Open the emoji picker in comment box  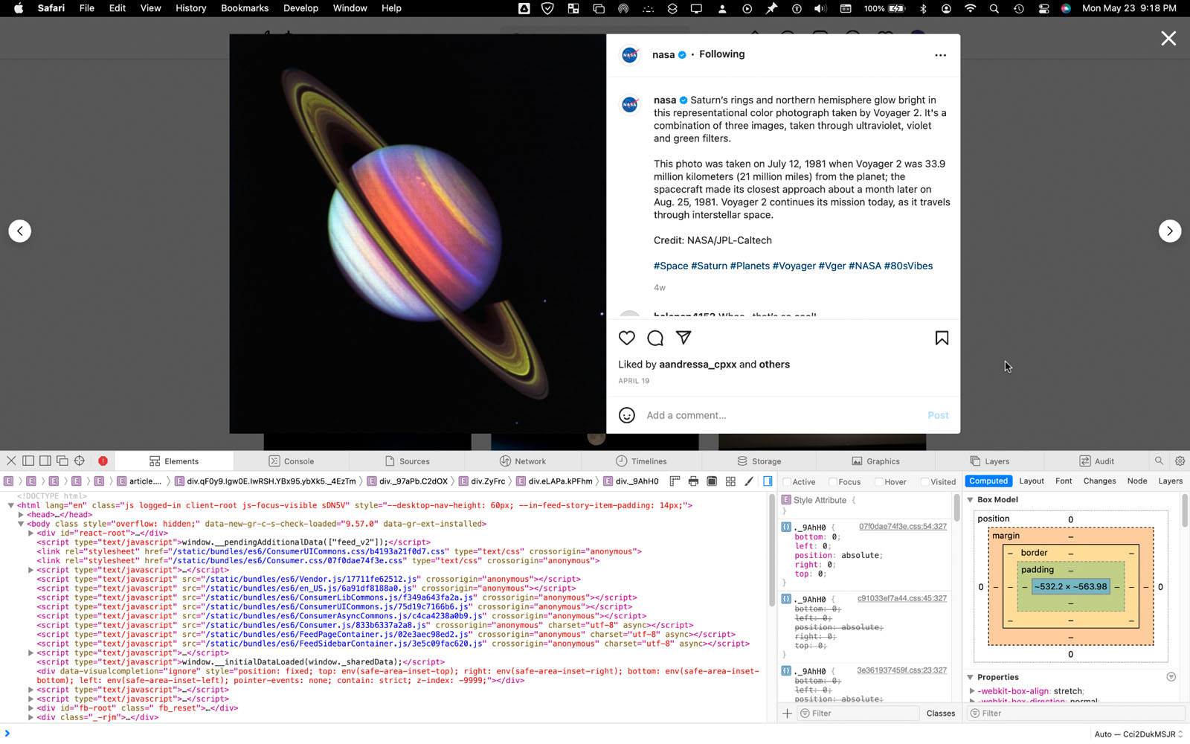pyautogui.click(x=627, y=415)
